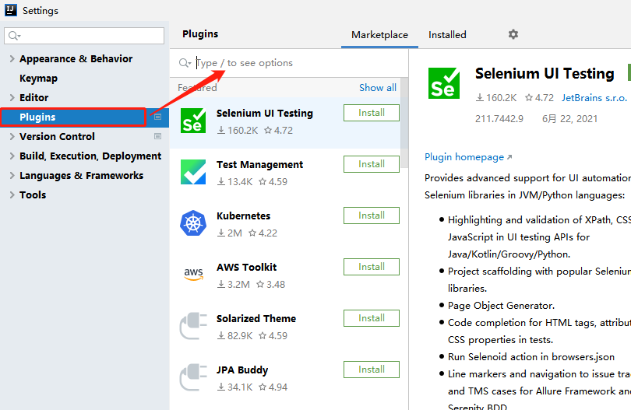631x410 pixels.
Task: Expand Appearance & Behavior settings
Action: tap(12, 58)
